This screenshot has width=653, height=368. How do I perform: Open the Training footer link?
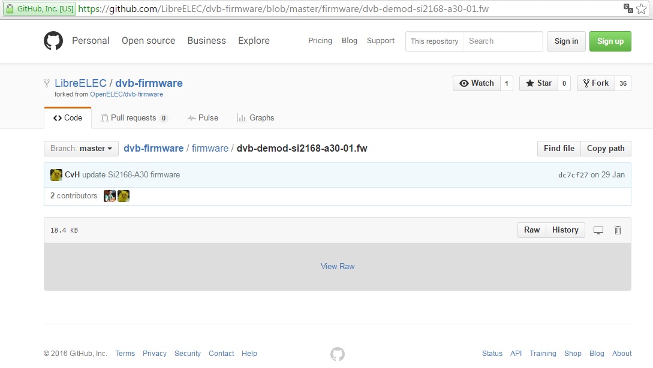point(543,354)
